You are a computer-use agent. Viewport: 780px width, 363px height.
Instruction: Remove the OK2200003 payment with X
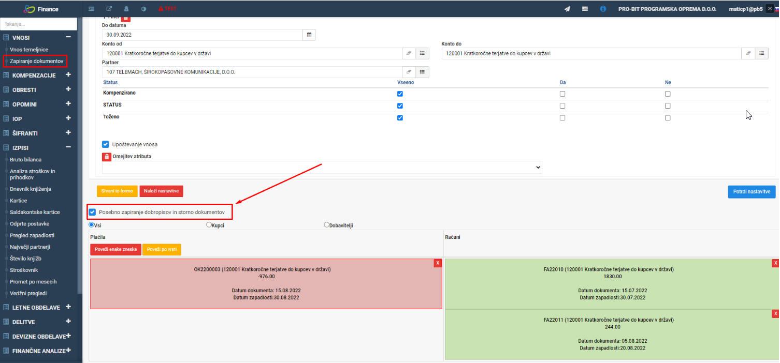point(438,263)
